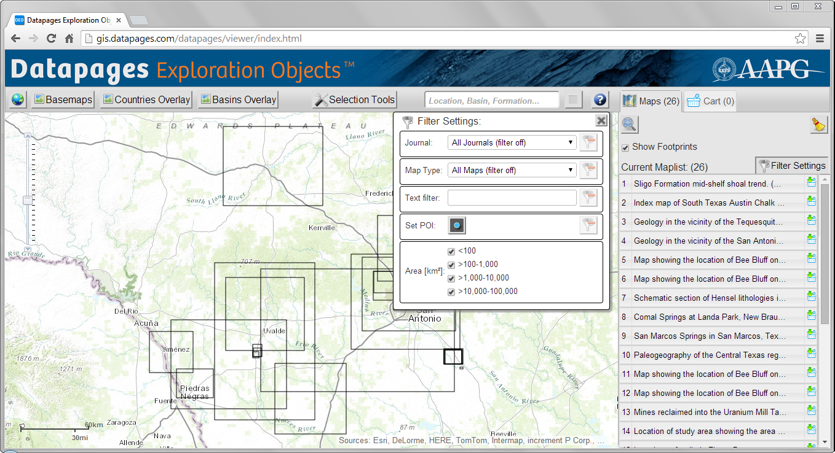The height and width of the screenshot is (453, 835).
Task: Toggle the Show Footprints checkbox
Action: 625,147
